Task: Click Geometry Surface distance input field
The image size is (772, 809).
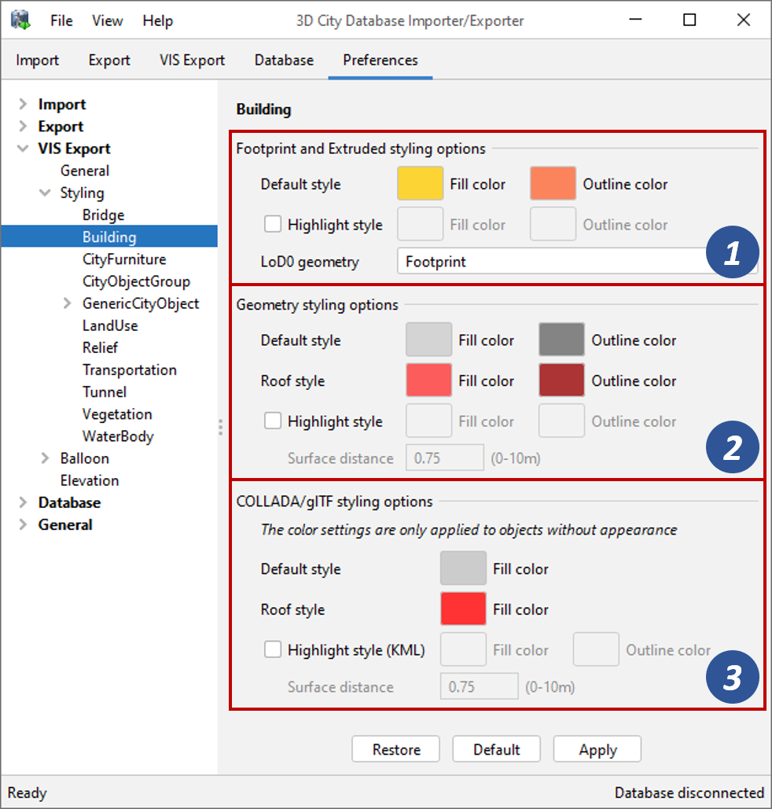Action: pyautogui.click(x=445, y=458)
